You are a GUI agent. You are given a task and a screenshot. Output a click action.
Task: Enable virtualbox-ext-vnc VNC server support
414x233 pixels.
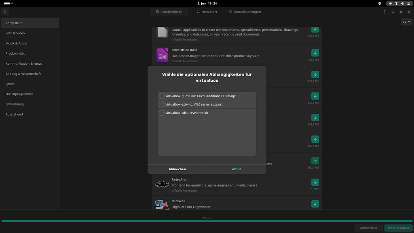point(162,104)
